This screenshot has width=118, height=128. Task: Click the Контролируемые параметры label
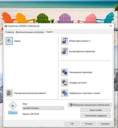82,51
